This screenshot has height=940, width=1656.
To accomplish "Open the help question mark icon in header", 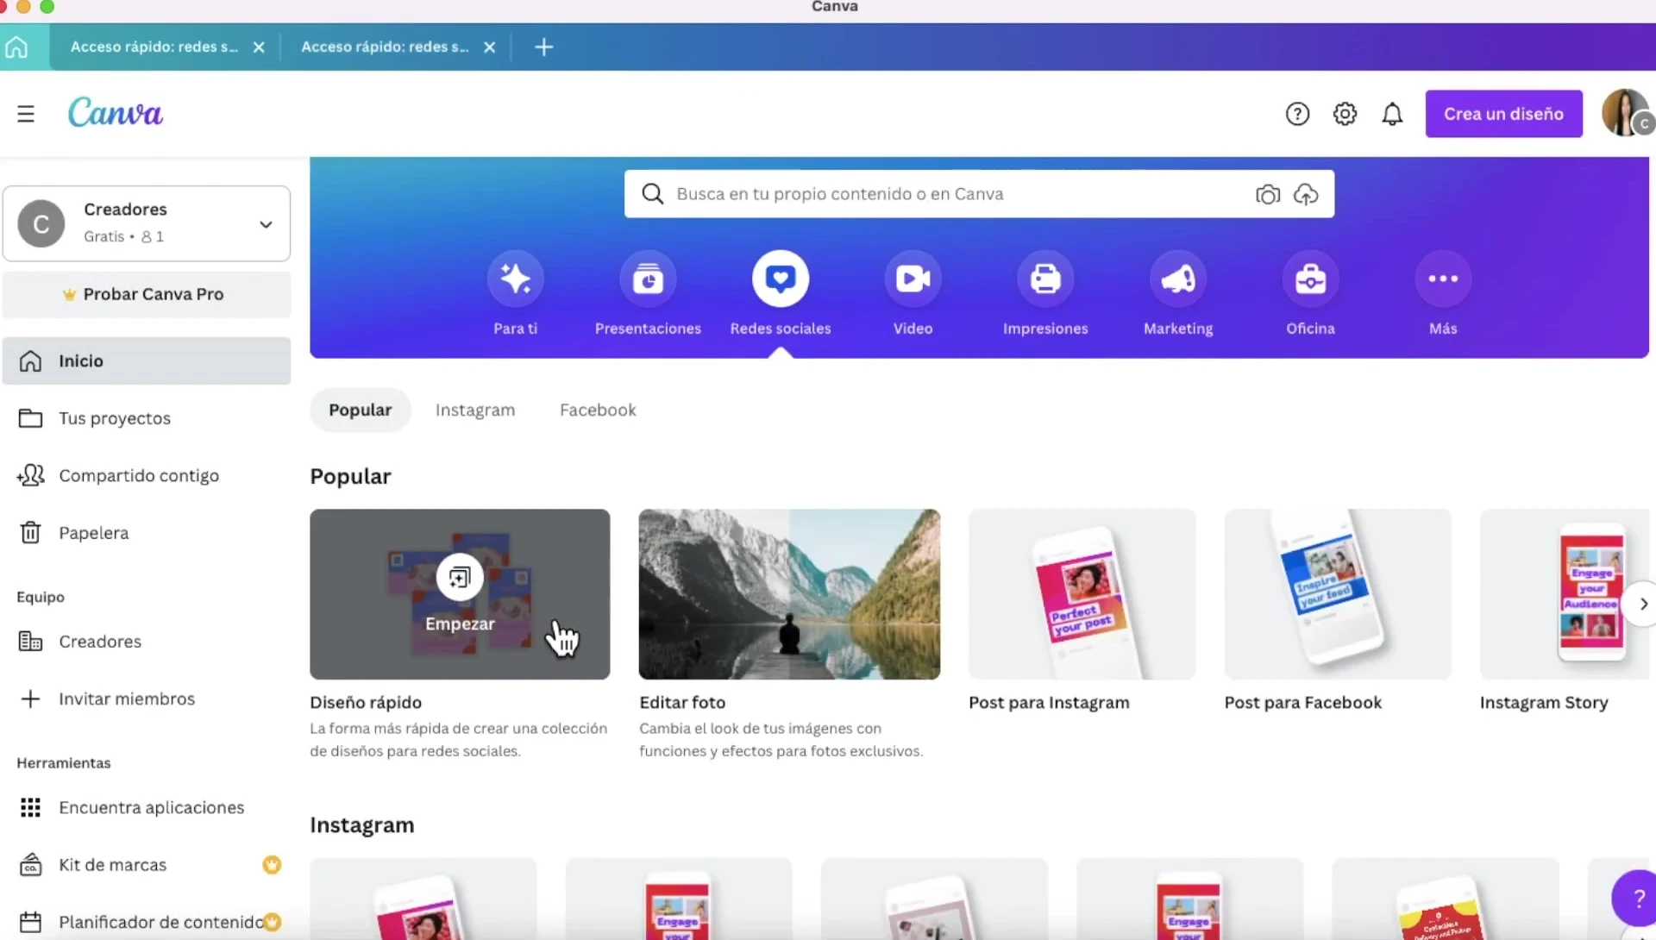I will 1297,114.
